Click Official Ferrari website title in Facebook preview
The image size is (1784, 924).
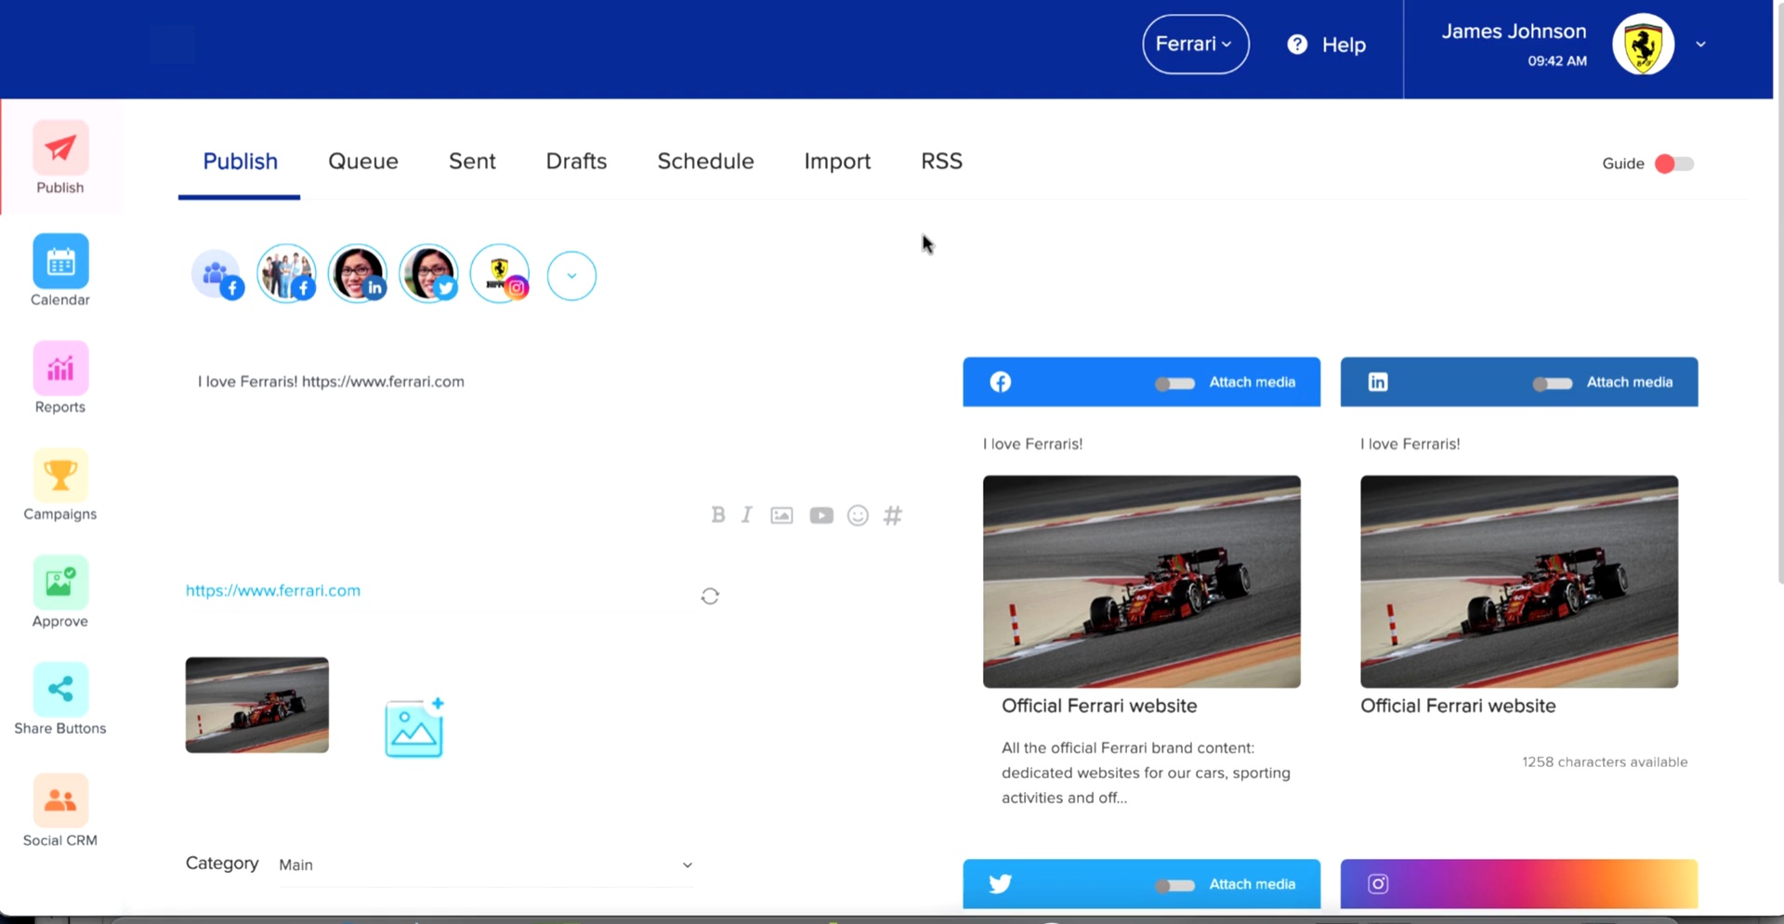click(x=1099, y=706)
